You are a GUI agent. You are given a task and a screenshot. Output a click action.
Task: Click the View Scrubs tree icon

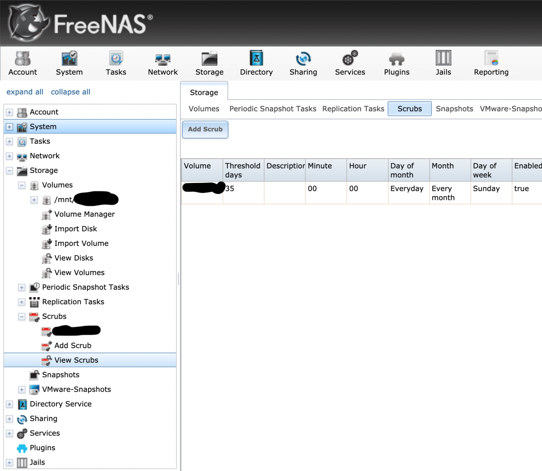pos(47,360)
